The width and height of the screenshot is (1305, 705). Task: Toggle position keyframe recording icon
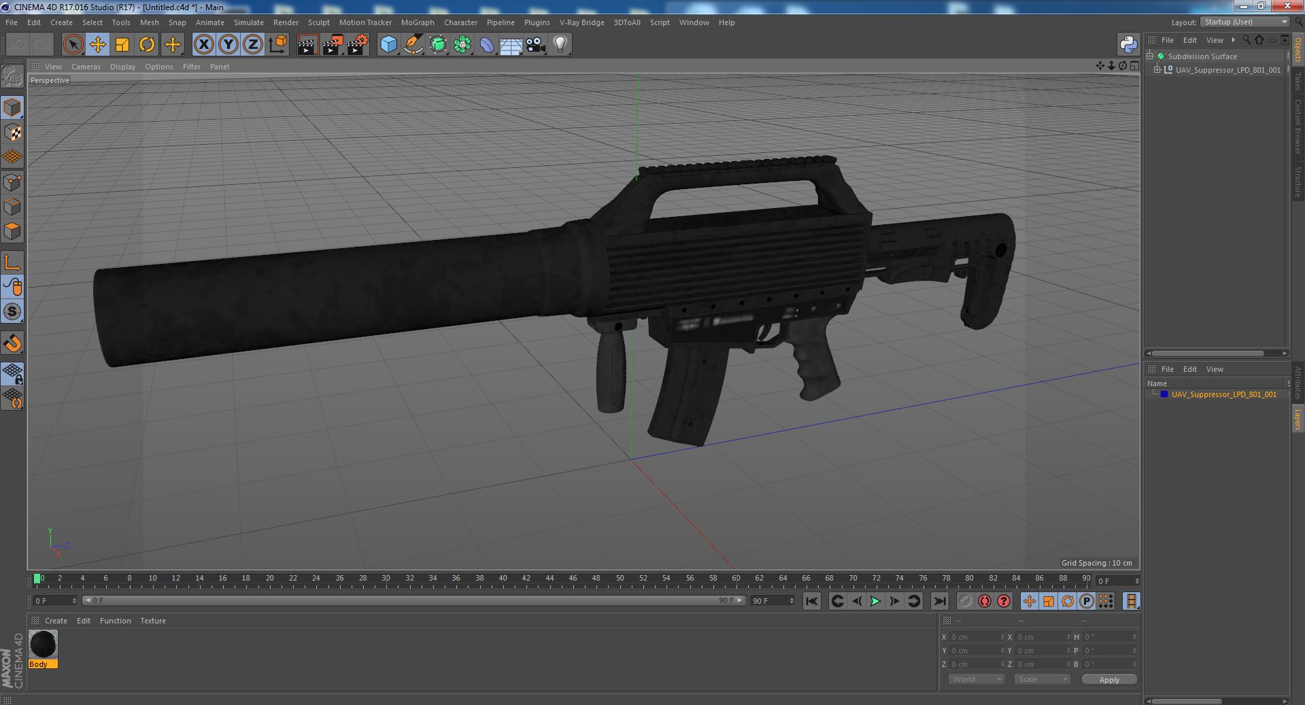click(x=1029, y=601)
